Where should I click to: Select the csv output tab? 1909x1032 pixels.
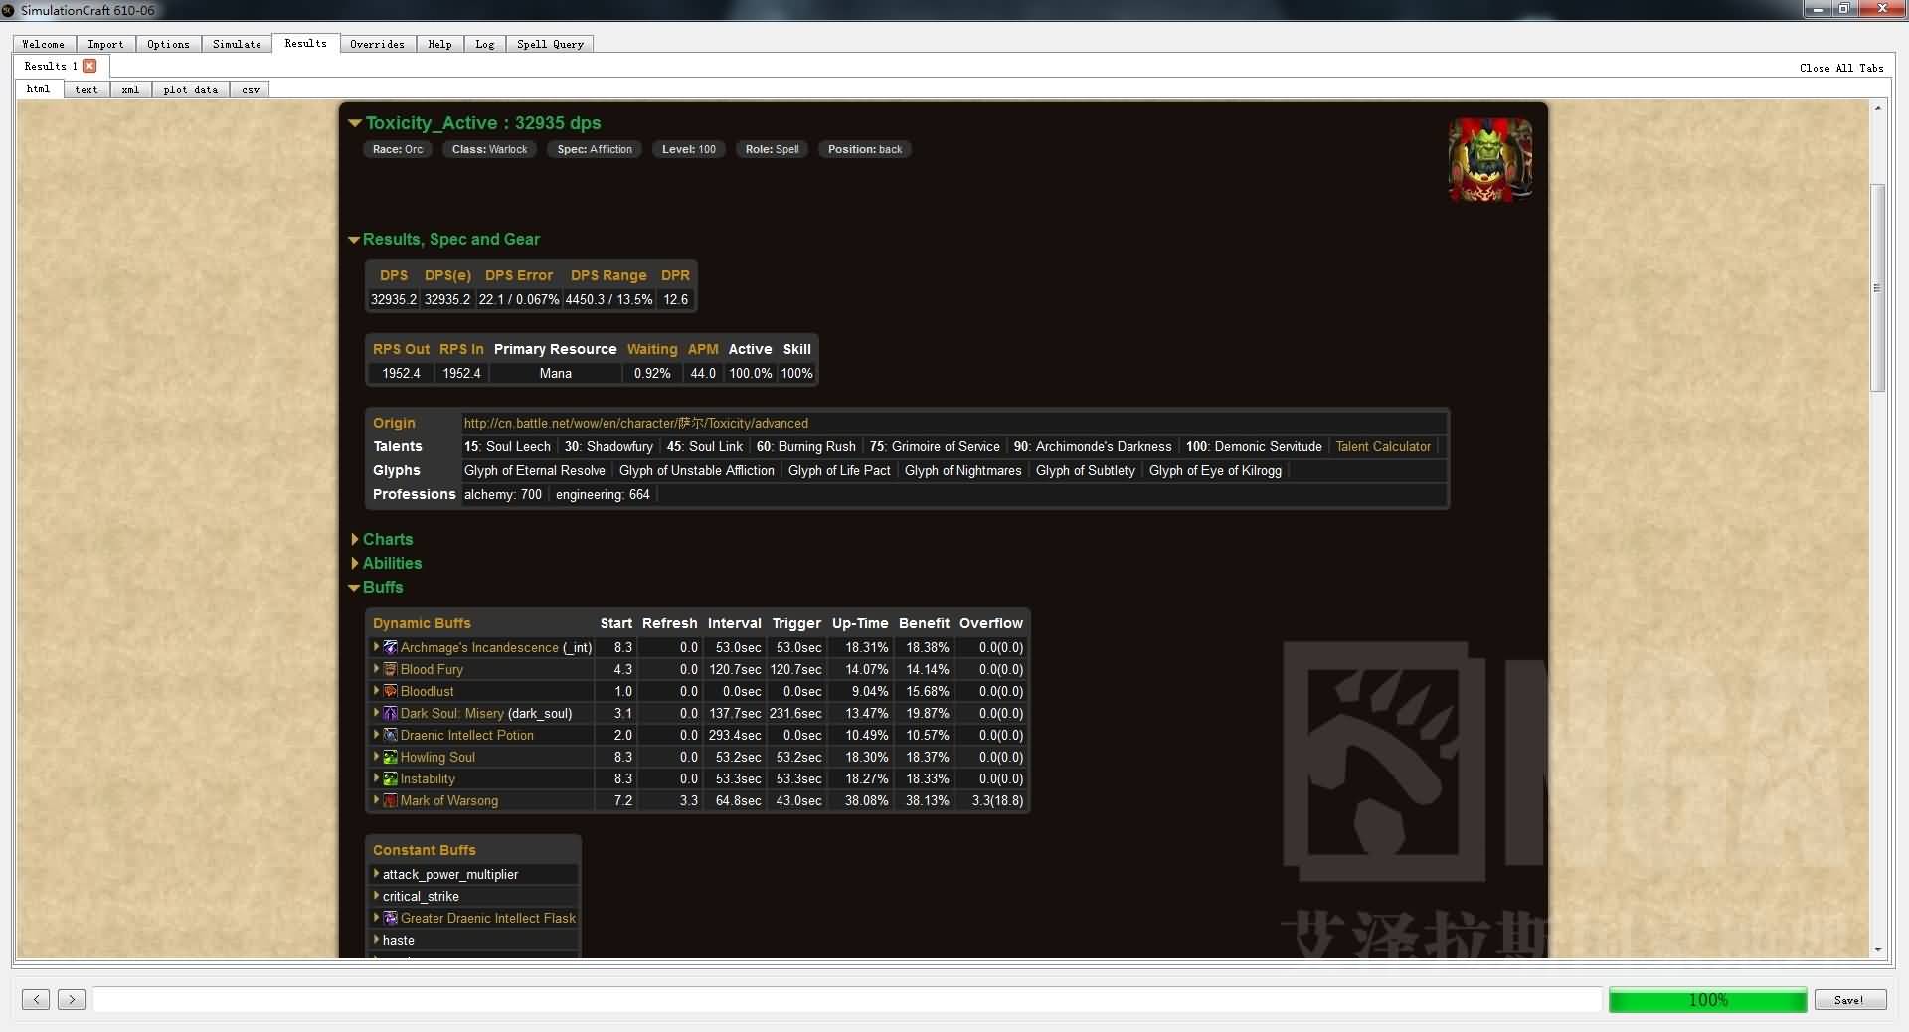click(x=251, y=89)
